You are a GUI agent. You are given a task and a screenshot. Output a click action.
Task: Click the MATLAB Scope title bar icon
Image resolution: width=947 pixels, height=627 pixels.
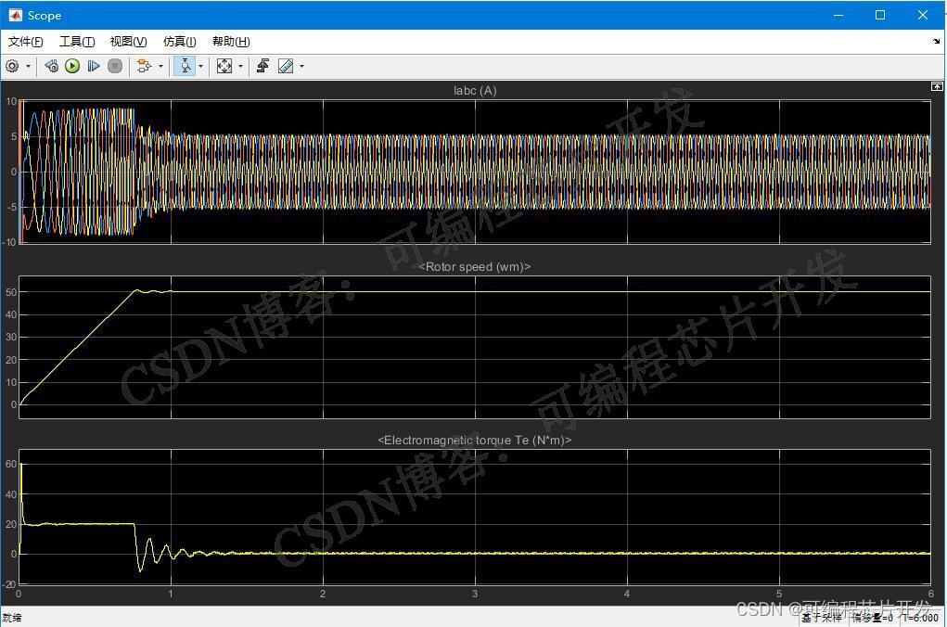point(15,15)
